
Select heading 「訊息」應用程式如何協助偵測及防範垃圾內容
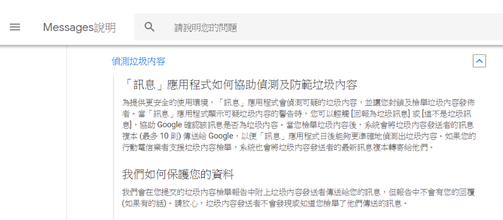pos(240,85)
